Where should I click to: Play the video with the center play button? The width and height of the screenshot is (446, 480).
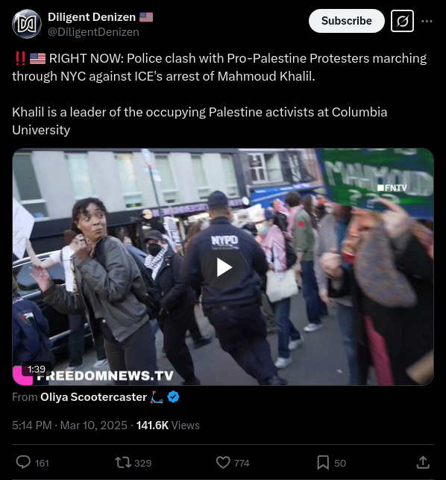(x=224, y=267)
